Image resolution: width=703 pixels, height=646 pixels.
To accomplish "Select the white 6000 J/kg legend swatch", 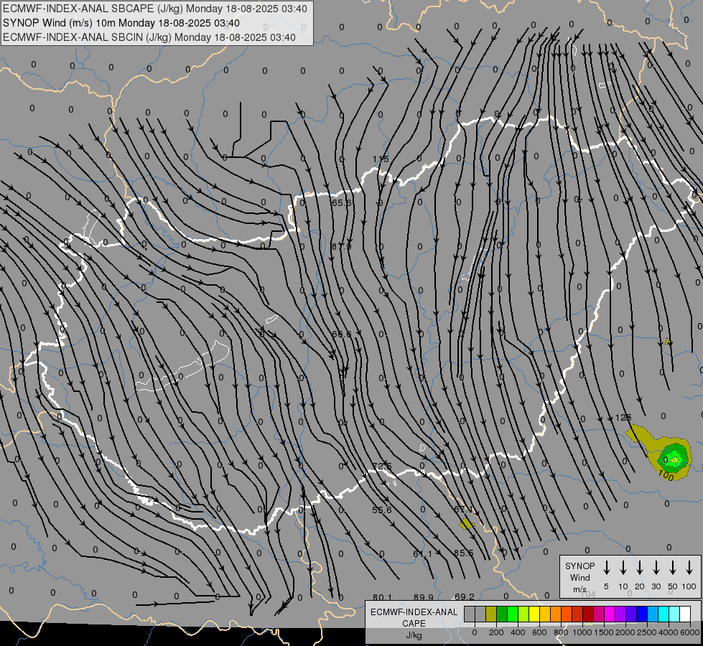I will coord(685,614).
